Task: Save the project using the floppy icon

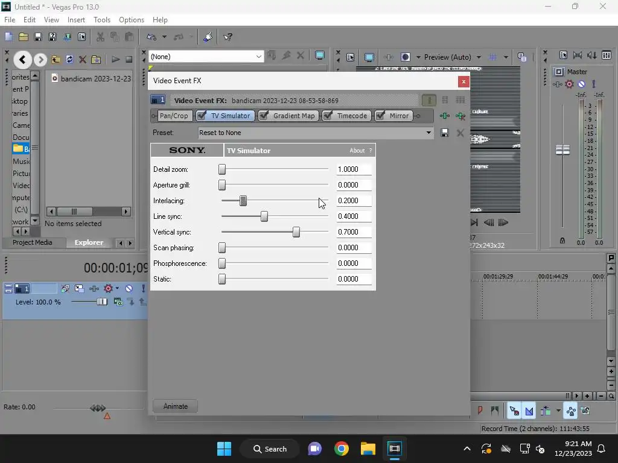Action: (38, 37)
